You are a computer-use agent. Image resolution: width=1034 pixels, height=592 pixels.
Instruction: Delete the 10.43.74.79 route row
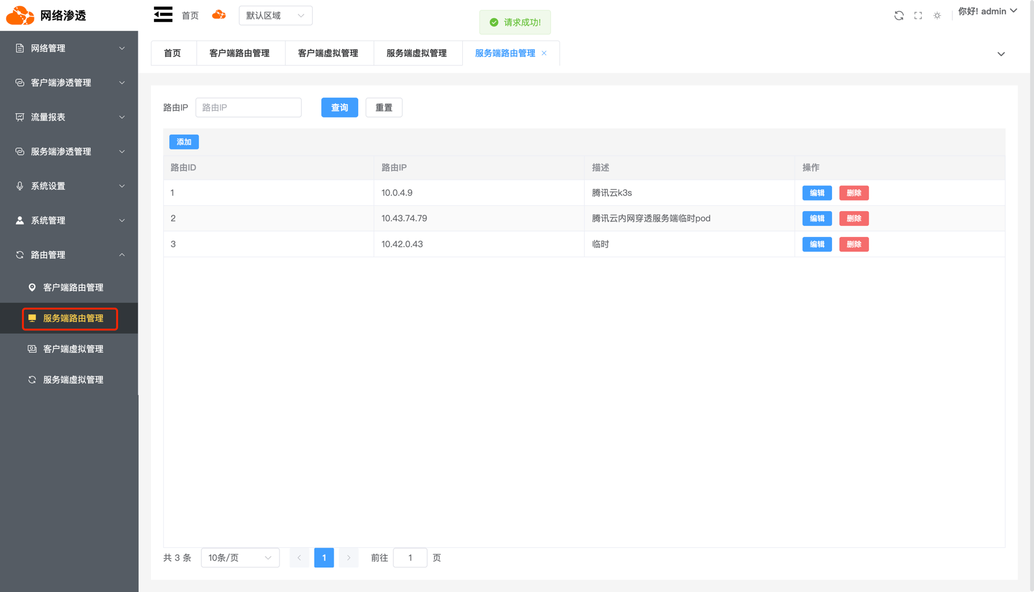click(853, 218)
